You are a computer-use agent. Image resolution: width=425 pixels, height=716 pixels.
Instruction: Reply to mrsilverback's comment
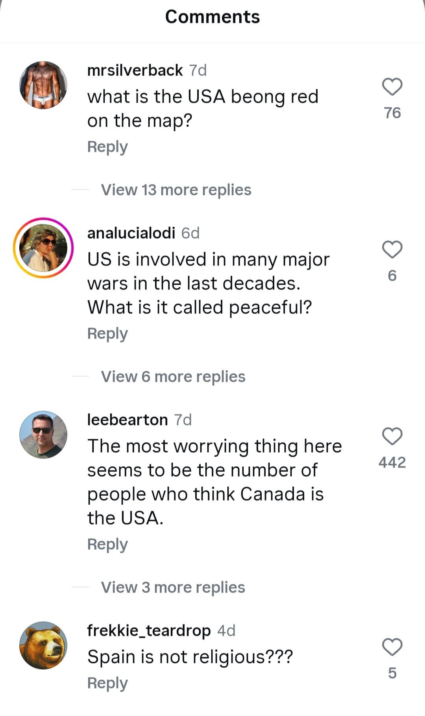point(107,147)
